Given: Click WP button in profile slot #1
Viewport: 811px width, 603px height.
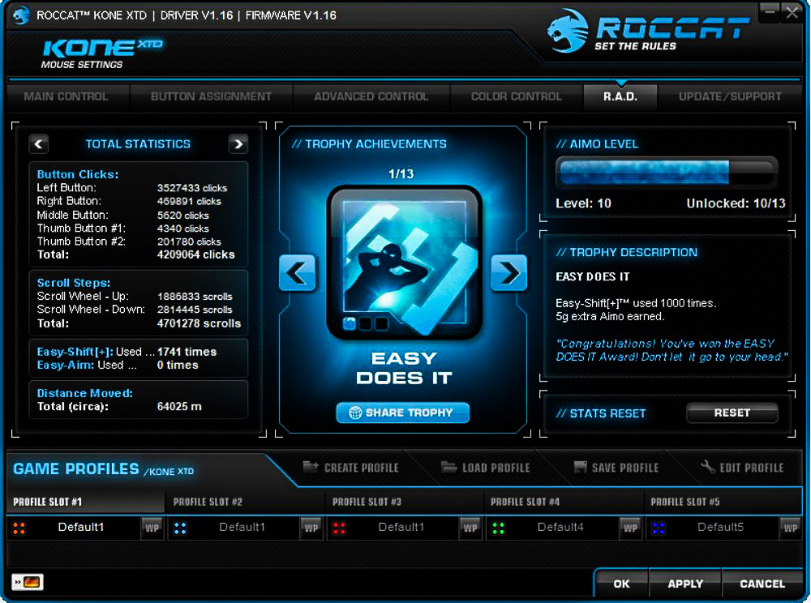Looking at the screenshot, I should 152,528.
